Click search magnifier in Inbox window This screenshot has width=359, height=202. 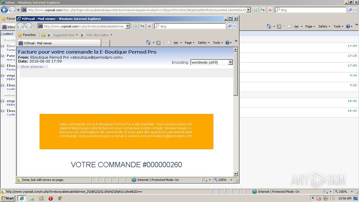350,10
